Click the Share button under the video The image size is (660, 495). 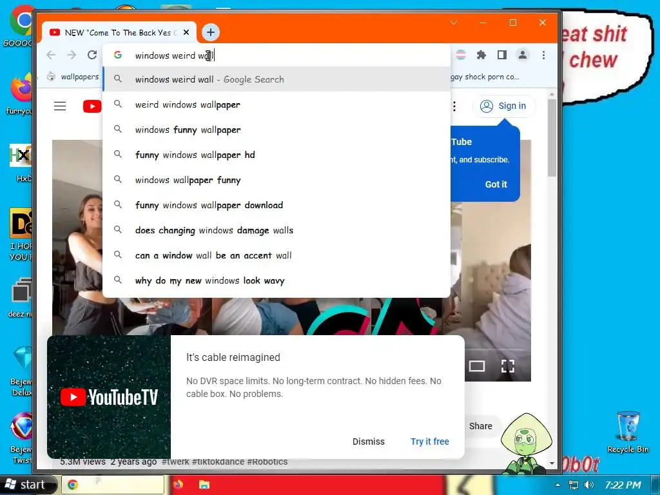(x=481, y=426)
